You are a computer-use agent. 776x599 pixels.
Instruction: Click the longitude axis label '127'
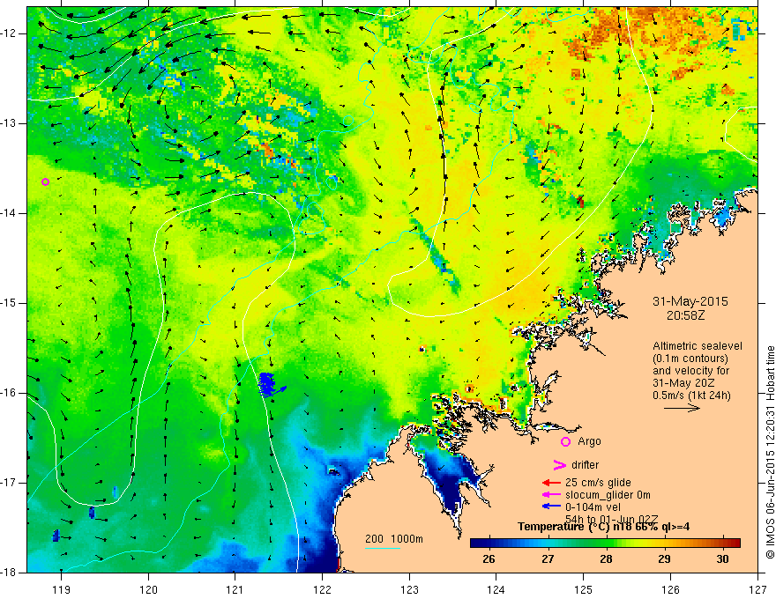click(757, 589)
